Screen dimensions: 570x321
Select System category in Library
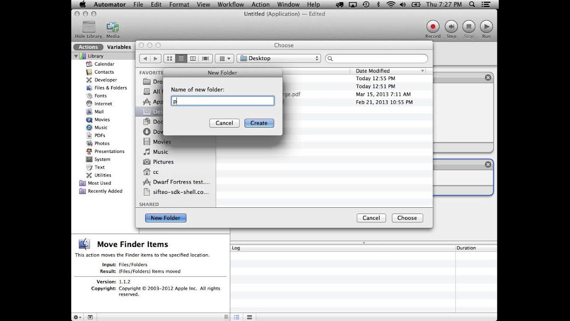coord(102,159)
